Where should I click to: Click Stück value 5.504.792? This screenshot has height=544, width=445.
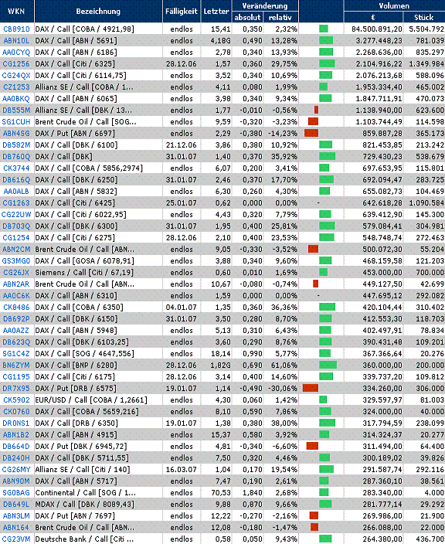pos(426,29)
